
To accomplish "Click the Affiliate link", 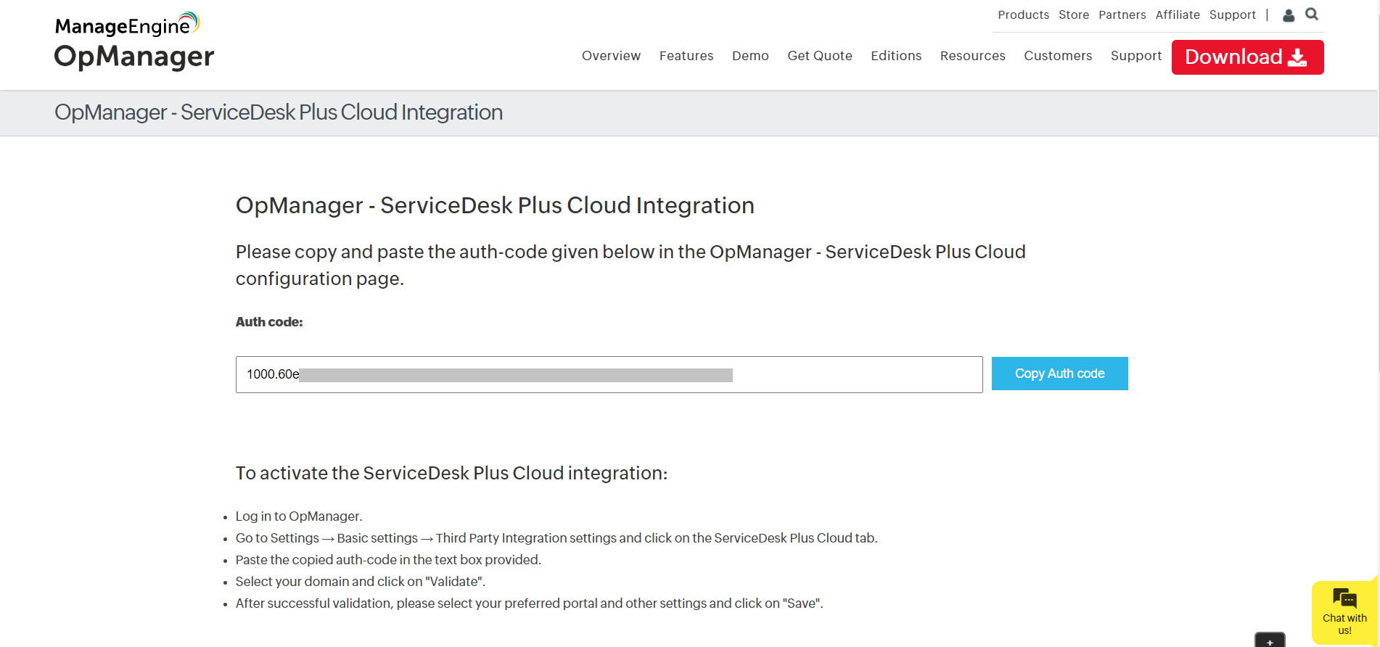I will pyautogui.click(x=1178, y=15).
